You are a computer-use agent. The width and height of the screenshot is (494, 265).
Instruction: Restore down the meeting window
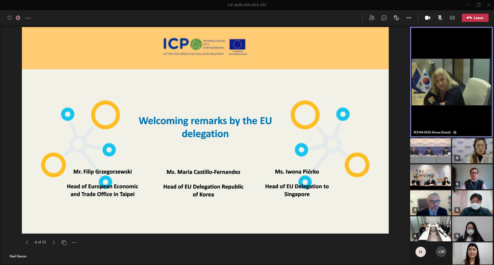pos(479,5)
